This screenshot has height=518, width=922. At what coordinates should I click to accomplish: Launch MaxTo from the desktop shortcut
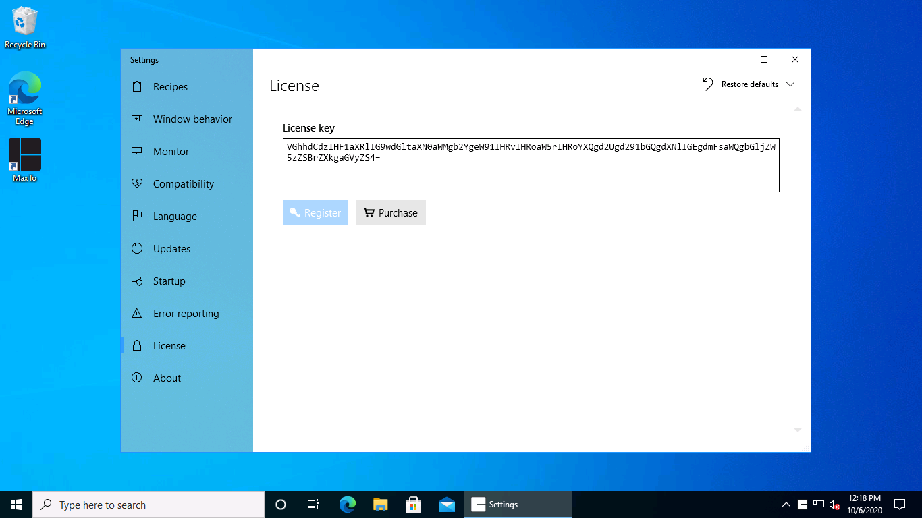click(x=24, y=154)
